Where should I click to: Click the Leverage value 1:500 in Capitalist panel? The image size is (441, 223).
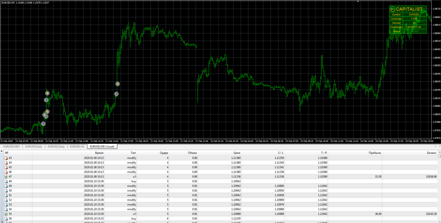pyautogui.click(x=414, y=19)
